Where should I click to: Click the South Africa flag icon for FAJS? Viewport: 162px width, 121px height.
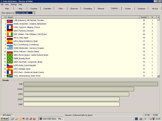pyautogui.click(x=10, y=76)
